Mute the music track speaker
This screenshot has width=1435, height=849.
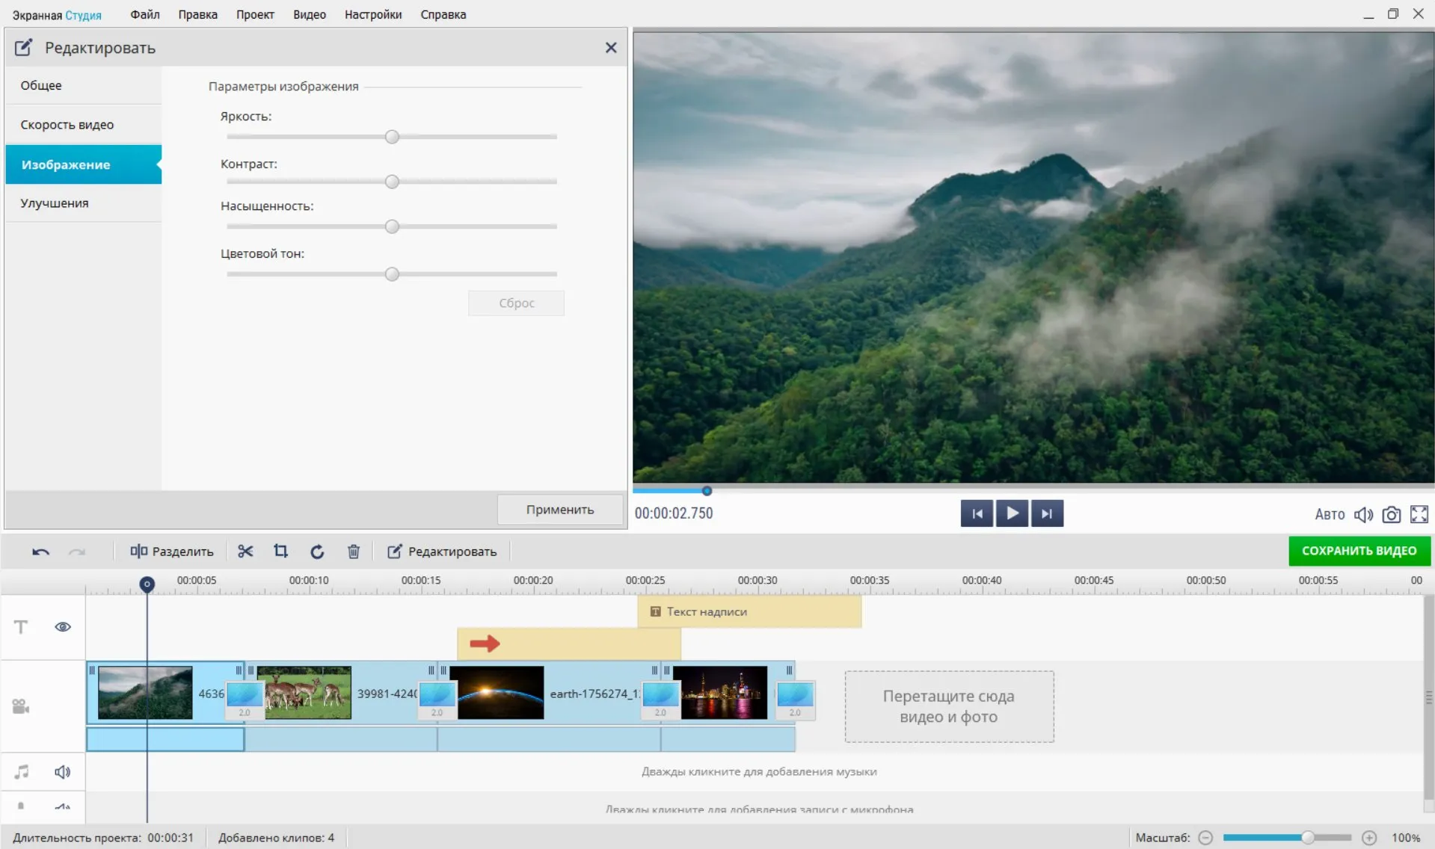63,771
